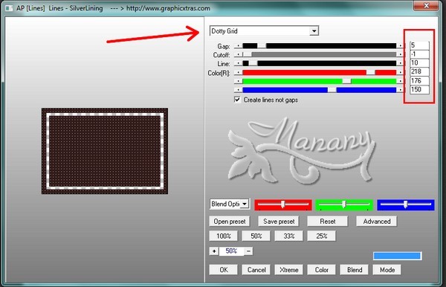Image resolution: width=446 pixels, height=287 pixels.
Task: Click the preview image thumbnail
Action: tap(105, 151)
